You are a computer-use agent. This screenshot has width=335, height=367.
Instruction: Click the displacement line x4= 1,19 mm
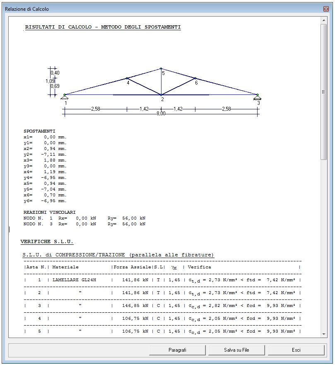click(45, 172)
